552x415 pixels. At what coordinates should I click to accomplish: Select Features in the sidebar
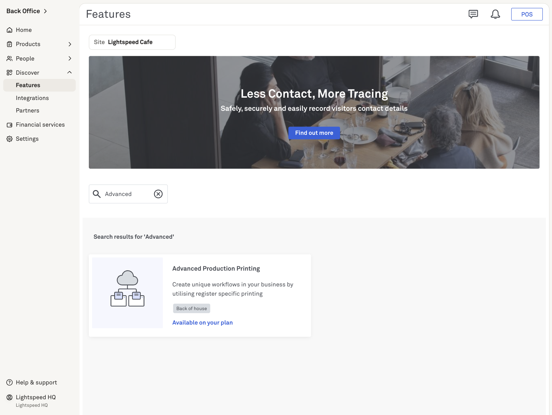click(39, 85)
